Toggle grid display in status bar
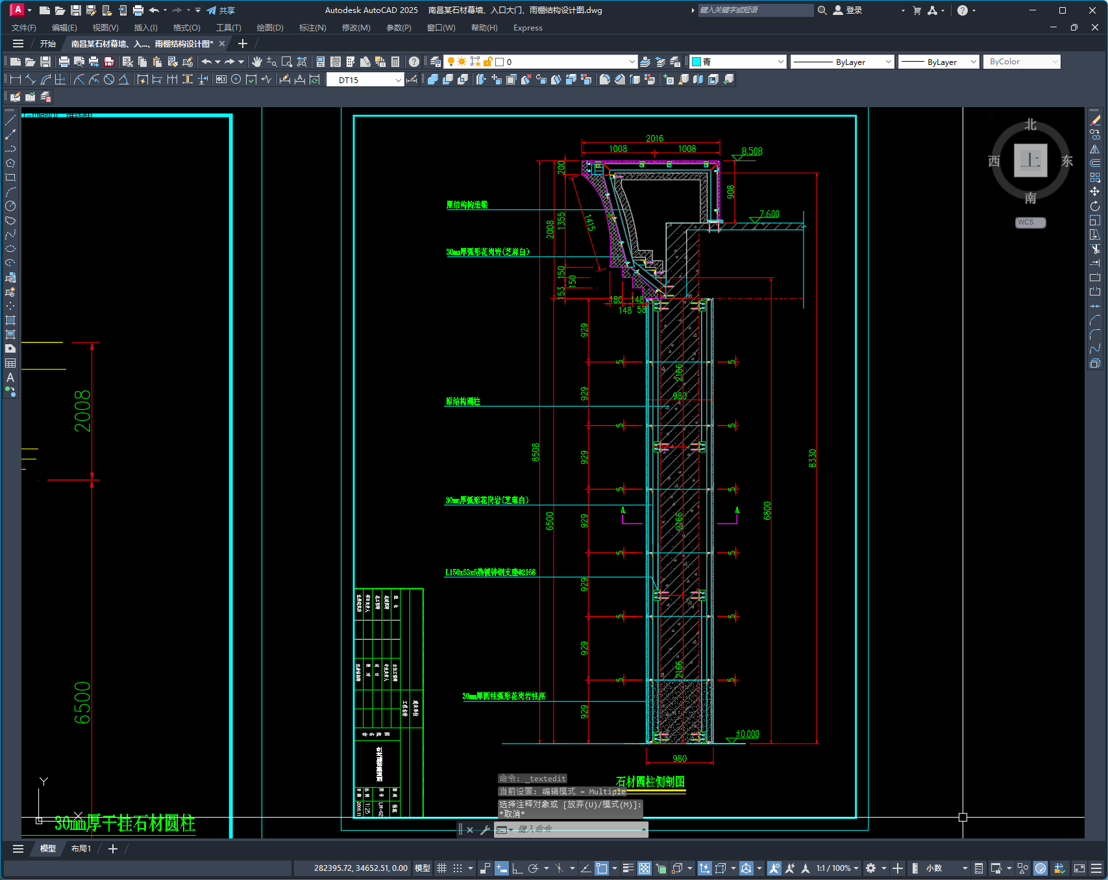1108x880 pixels. (x=442, y=868)
